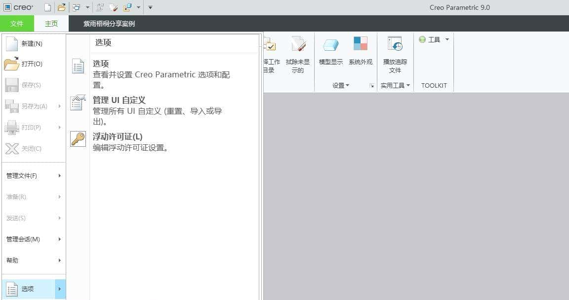Viewport: 569px width, 300px height.
Task: Open the 实用工具 dropdown menu
Action: [x=394, y=85]
